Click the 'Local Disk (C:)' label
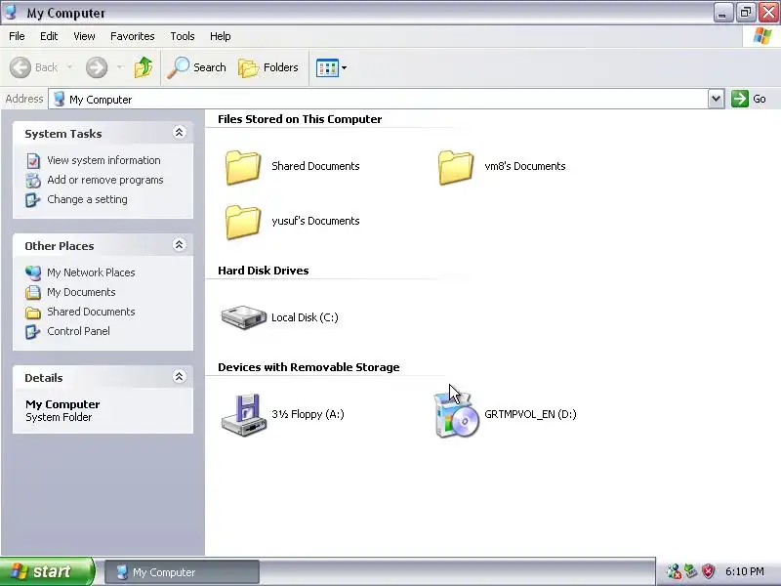The height and width of the screenshot is (586, 781). [305, 317]
